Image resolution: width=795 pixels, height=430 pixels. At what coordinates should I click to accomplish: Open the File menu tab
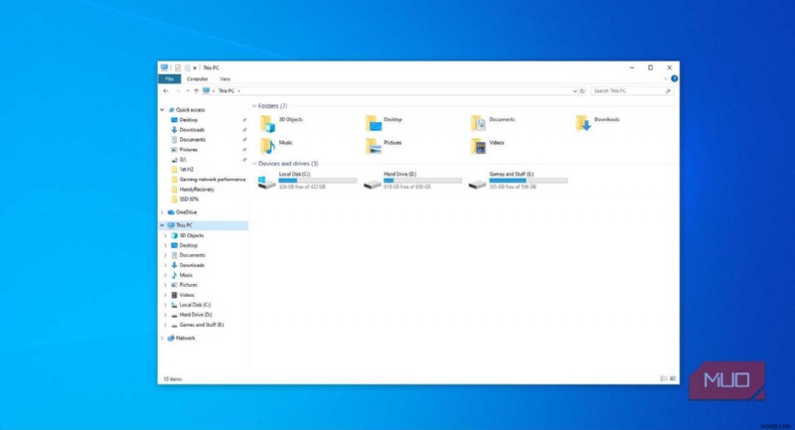[x=169, y=79]
